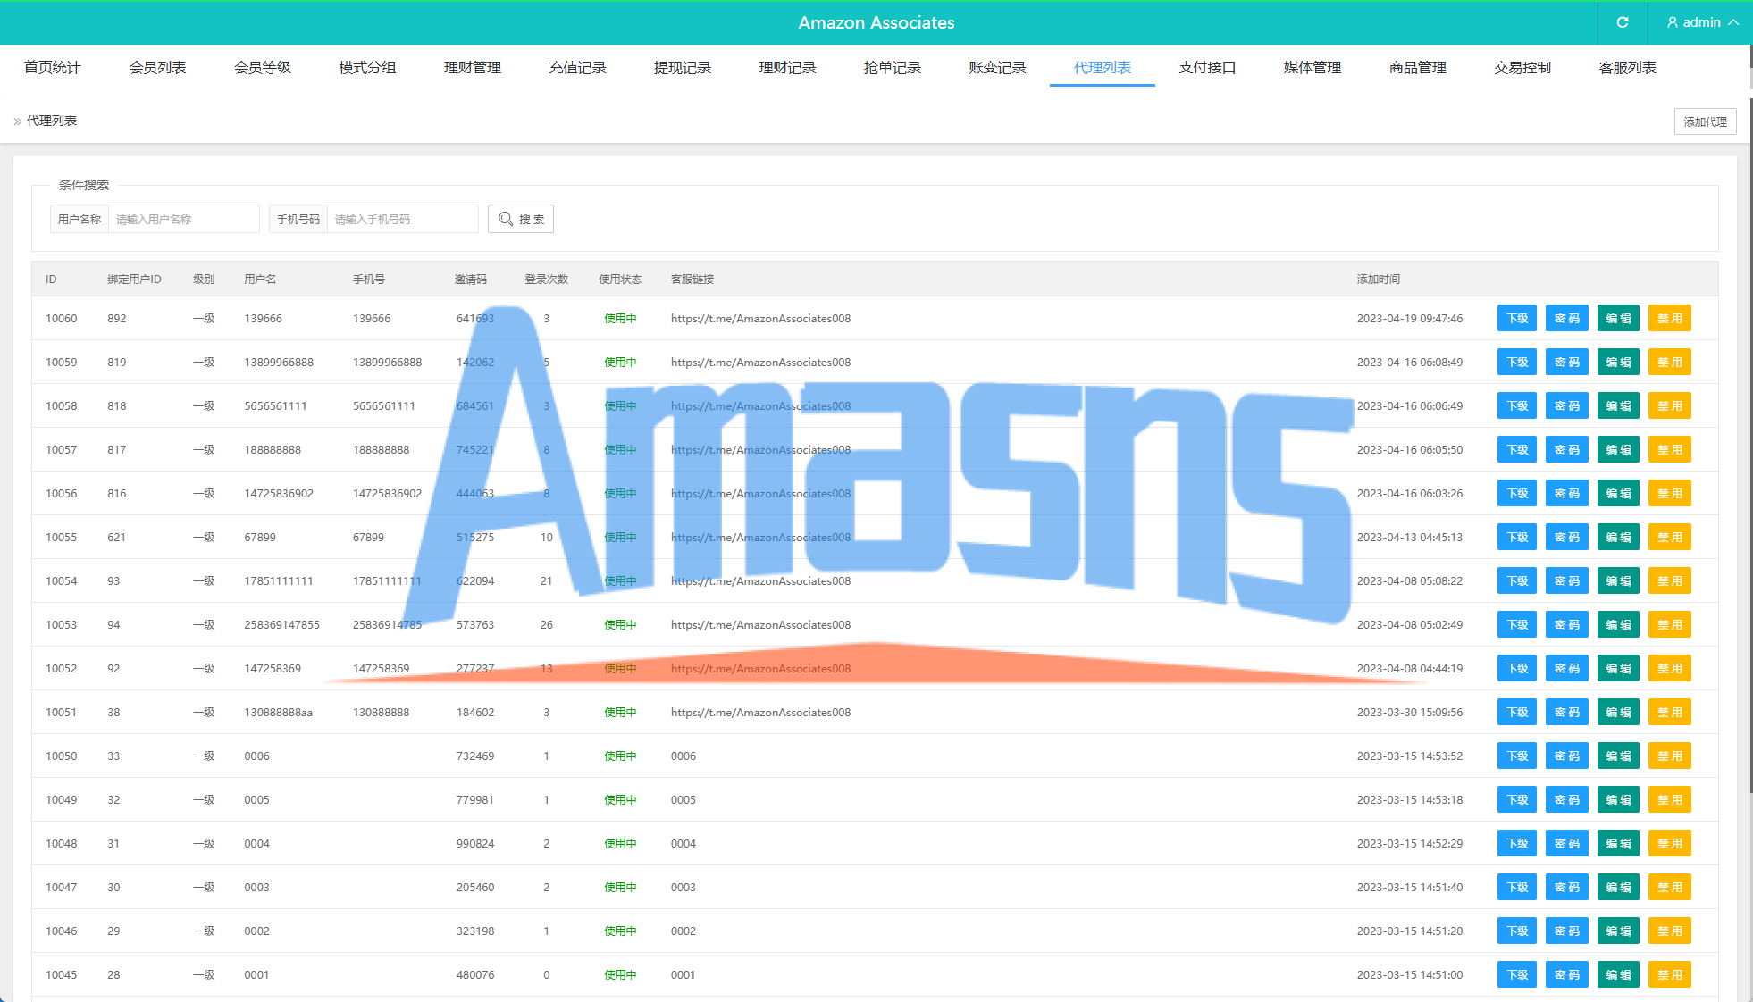The height and width of the screenshot is (1002, 1753).
Task: Disable agent ID 10045 with 禁用
Action: tap(1669, 975)
